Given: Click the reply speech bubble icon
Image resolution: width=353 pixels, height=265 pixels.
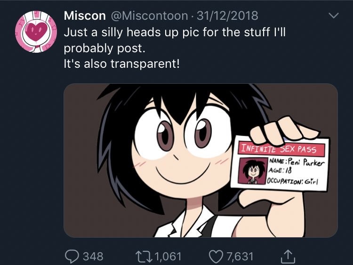Looking at the screenshot, I should tap(72, 257).
